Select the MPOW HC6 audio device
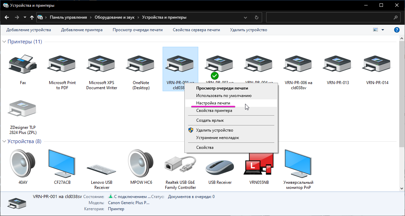This screenshot has width=405, height=216. pyautogui.click(x=141, y=164)
